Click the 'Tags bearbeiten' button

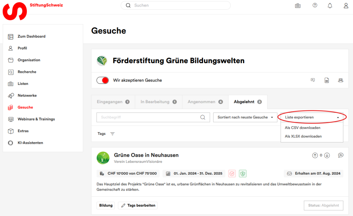138,205
